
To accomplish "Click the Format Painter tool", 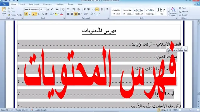I will click(x=15, y=15).
